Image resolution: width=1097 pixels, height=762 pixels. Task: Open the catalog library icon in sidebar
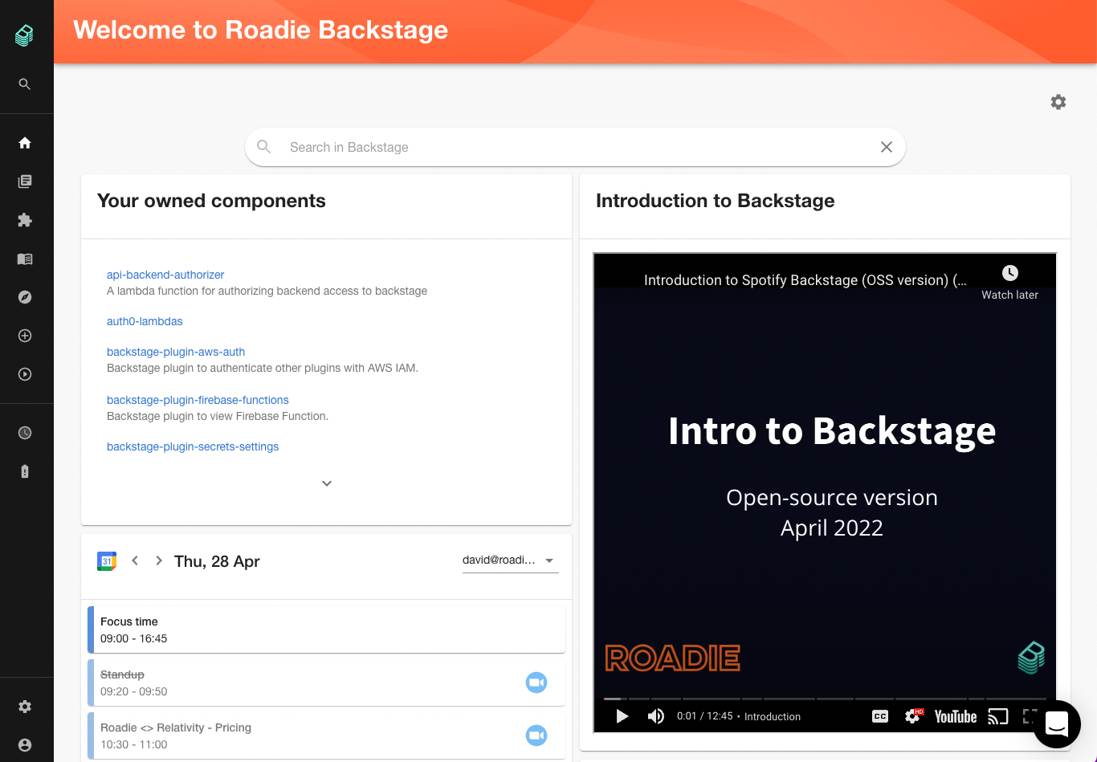[25, 181]
